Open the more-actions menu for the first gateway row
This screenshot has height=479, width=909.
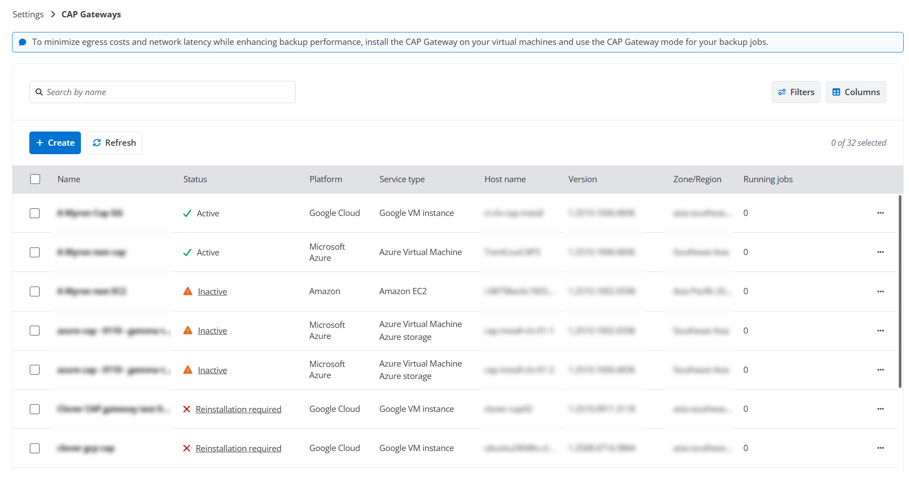tap(880, 213)
